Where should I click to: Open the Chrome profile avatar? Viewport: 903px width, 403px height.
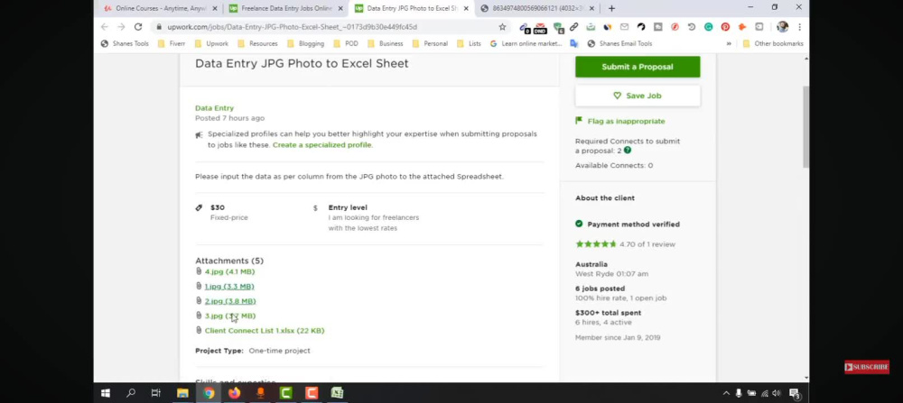tap(782, 27)
